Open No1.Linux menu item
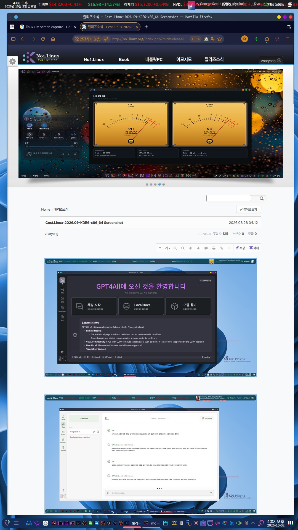298x530 pixels. click(x=94, y=59)
